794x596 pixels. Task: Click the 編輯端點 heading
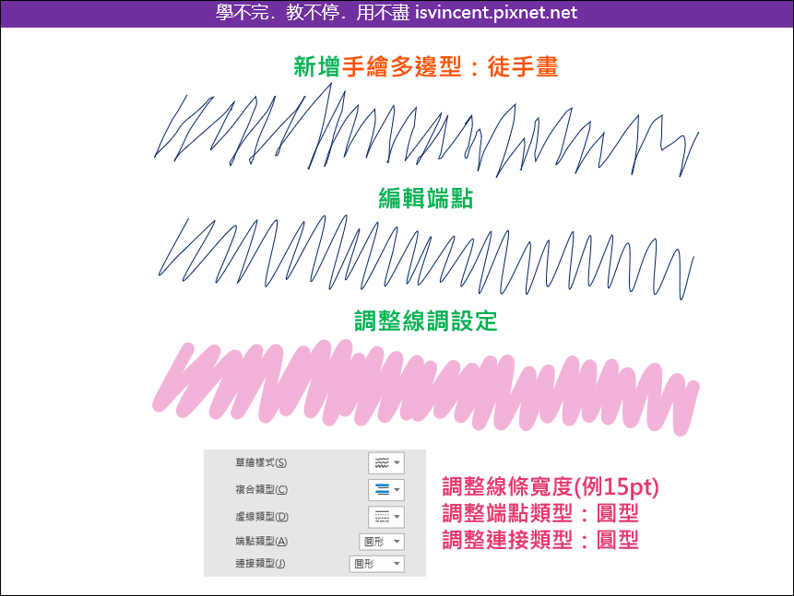pyautogui.click(x=426, y=198)
